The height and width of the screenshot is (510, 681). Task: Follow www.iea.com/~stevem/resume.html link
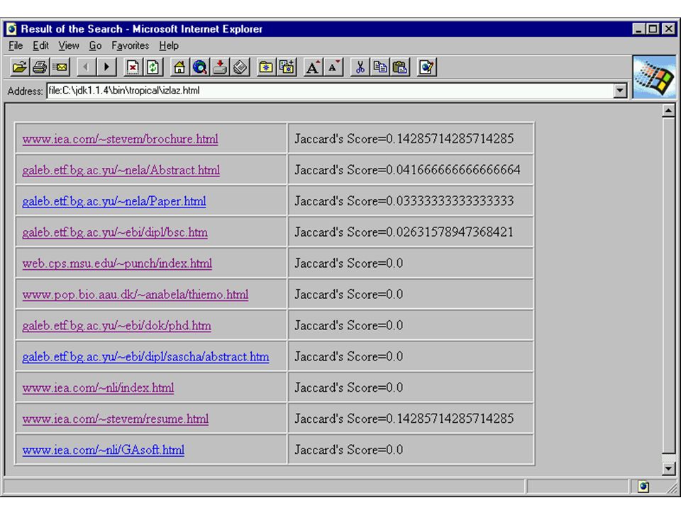[x=116, y=419]
